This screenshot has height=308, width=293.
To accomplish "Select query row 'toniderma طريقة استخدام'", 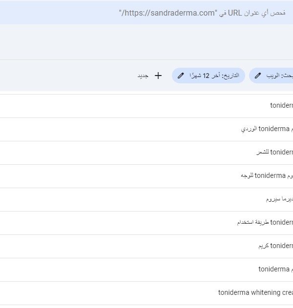I will [x=146, y=223].
